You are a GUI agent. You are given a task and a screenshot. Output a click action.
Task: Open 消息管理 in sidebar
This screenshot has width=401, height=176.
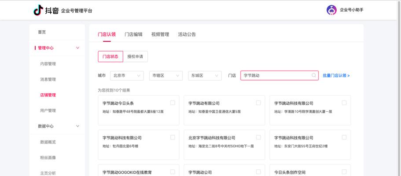pos(48,79)
